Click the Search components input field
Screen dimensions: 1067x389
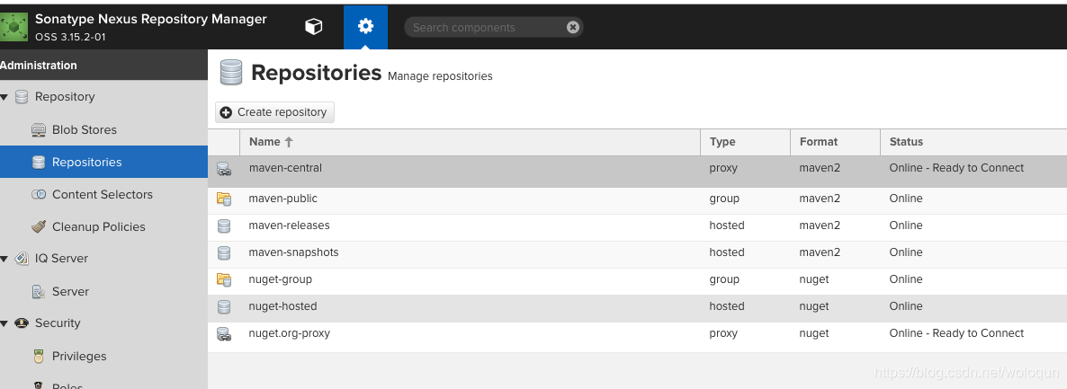point(486,28)
